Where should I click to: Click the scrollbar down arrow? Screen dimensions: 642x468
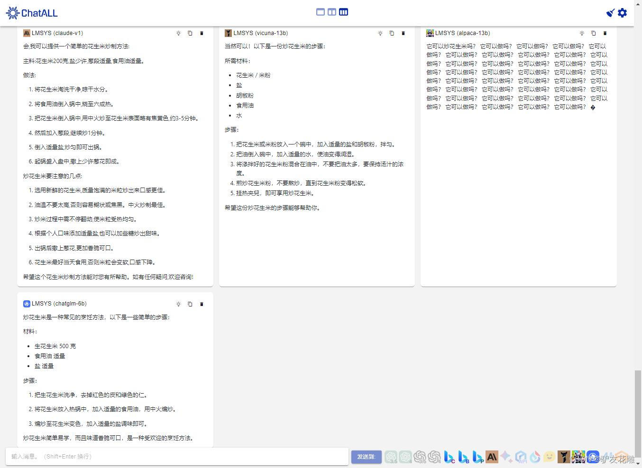click(638, 464)
